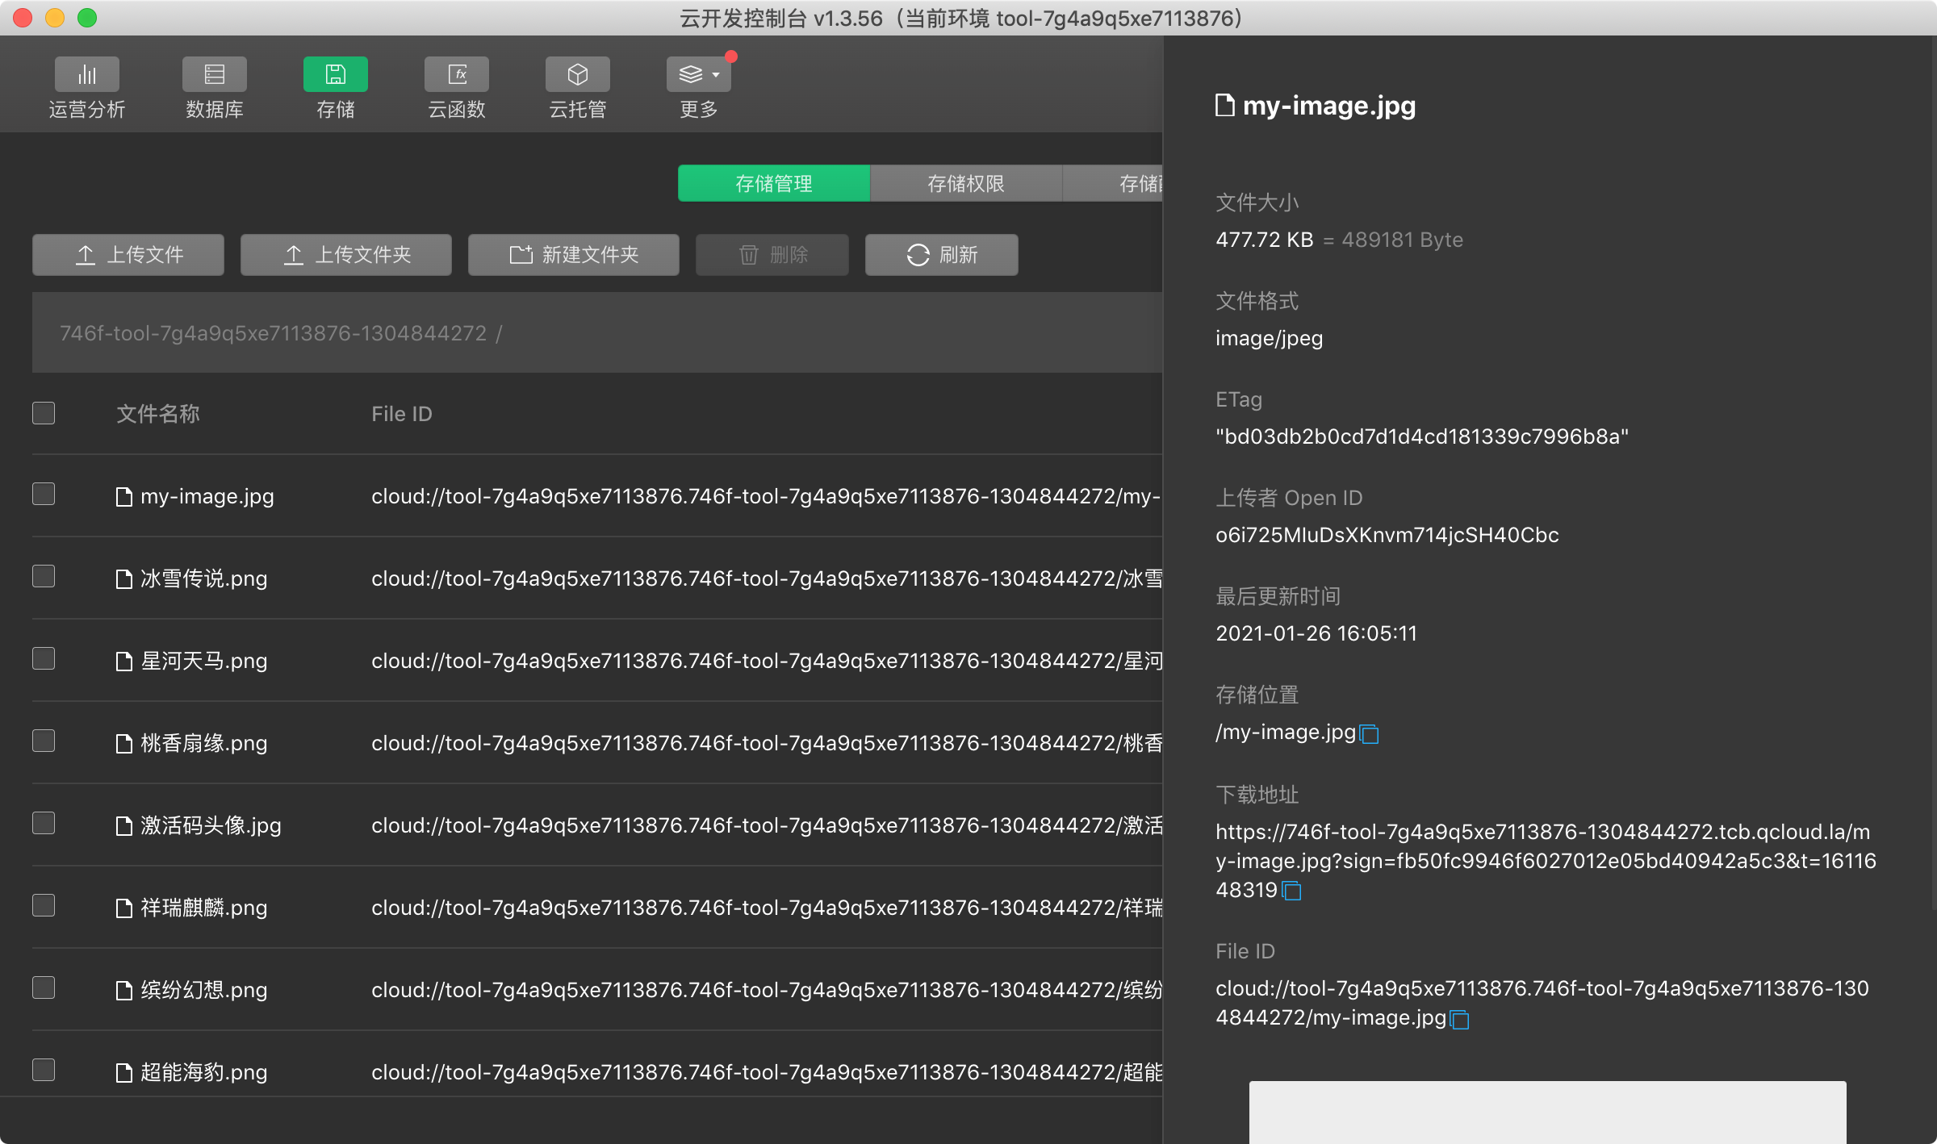Click the 上传文件 upload button

click(x=128, y=255)
